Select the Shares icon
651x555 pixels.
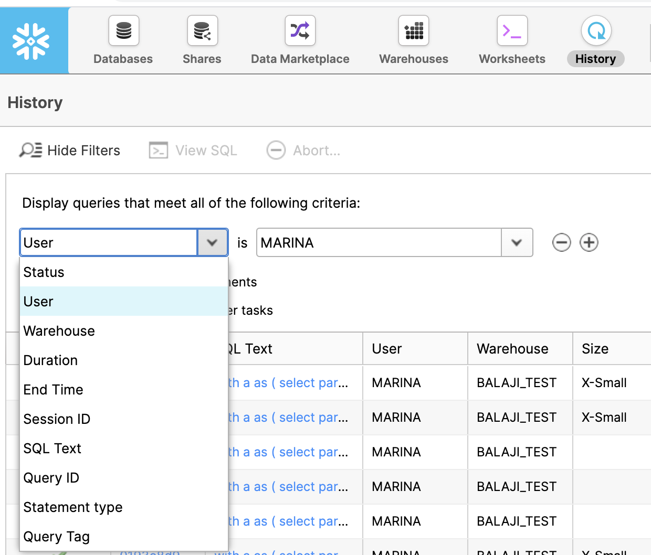coord(202,30)
